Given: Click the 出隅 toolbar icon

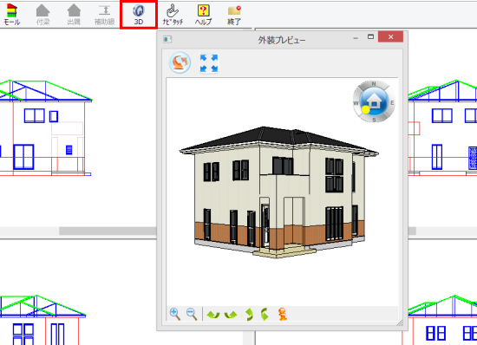Looking at the screenshot, I should [x=74, y=15].
